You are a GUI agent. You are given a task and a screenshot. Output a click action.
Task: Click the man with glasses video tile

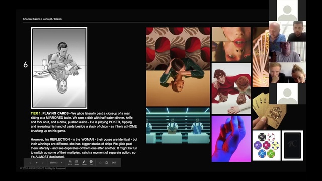pos(287,52)
